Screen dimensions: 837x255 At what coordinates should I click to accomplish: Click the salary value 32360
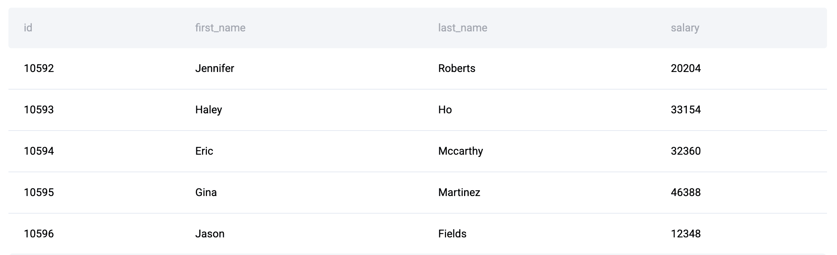686,151
